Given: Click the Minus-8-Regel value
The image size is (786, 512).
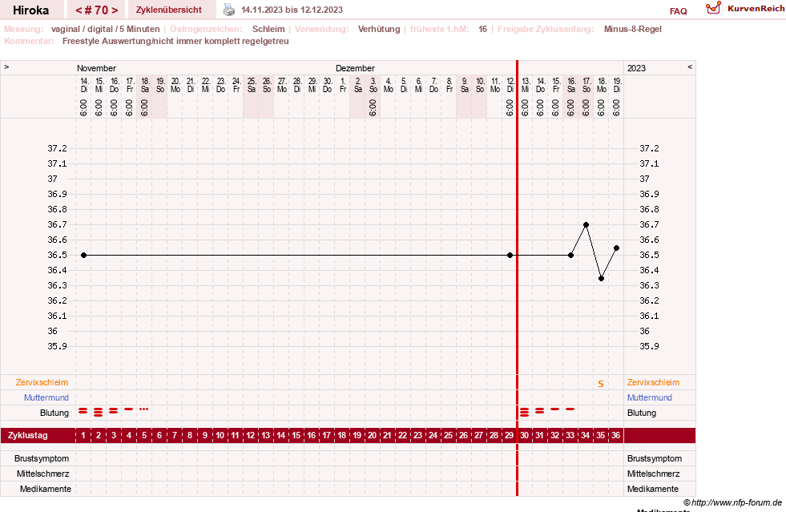Looking at the screenshot, I should tap(633, 29).
